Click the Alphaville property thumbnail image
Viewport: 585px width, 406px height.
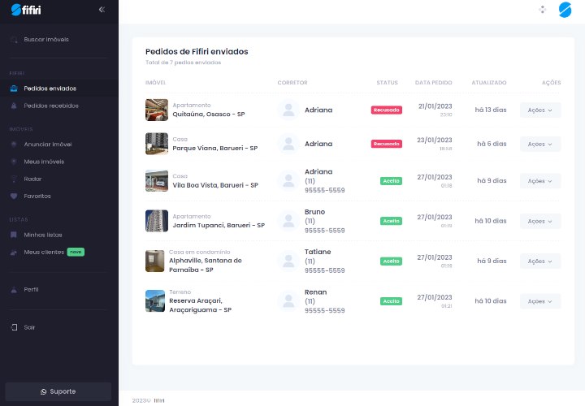click(x=157, y=261)
